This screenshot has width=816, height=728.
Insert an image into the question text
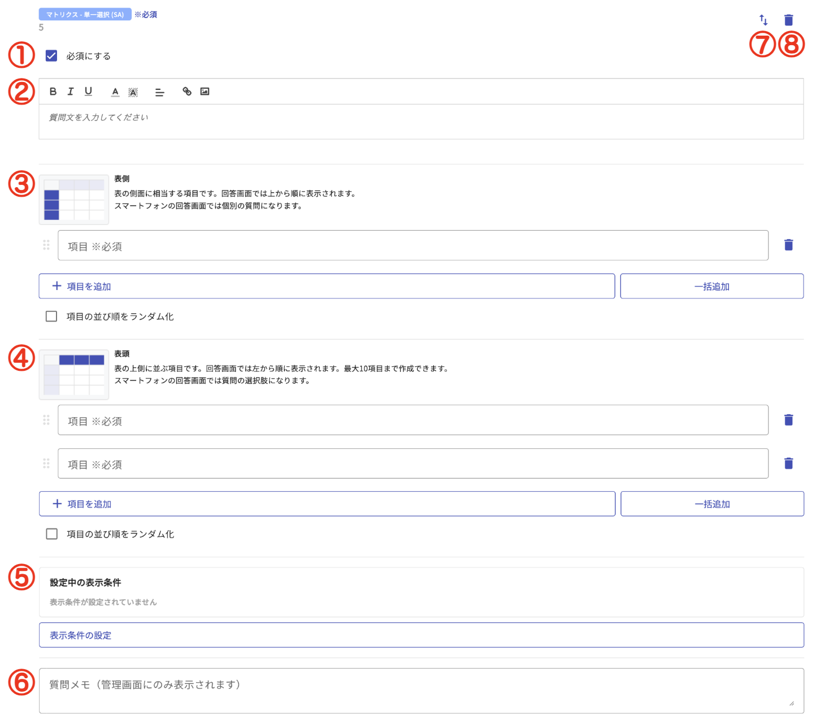click(x=205, y=91)
